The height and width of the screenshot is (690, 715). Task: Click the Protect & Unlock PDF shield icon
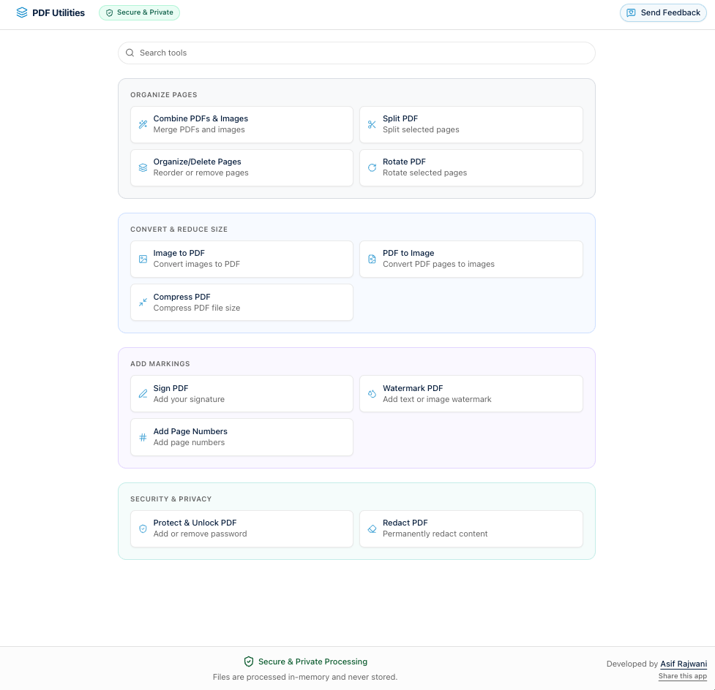143,528
